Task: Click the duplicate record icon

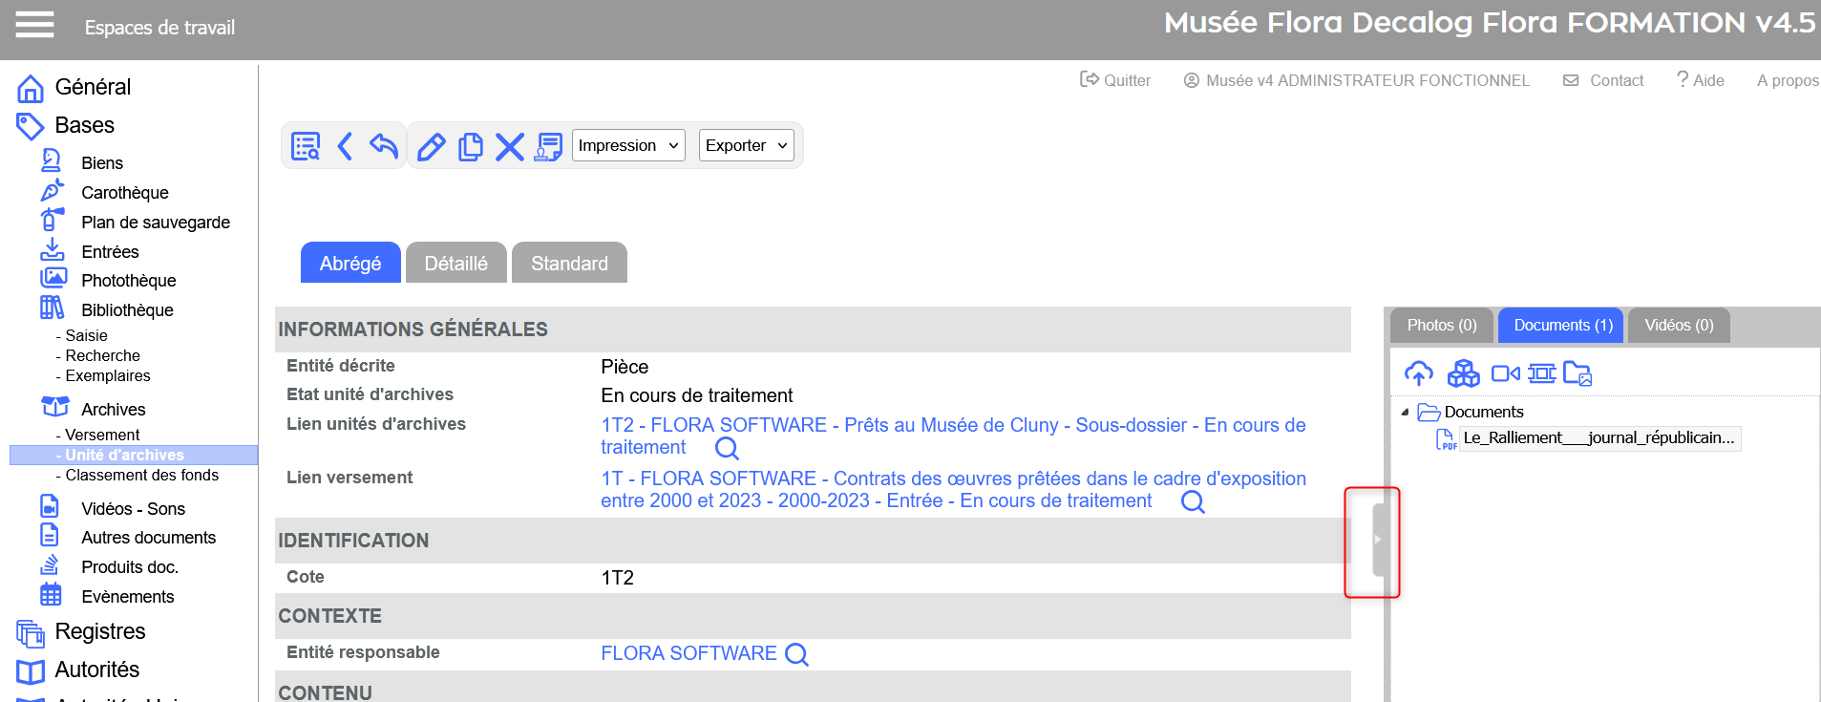Action: tap(470, 146)
